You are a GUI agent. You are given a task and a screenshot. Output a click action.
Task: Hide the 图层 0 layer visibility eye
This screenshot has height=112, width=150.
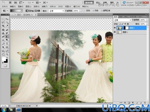(x=115, y=28)
